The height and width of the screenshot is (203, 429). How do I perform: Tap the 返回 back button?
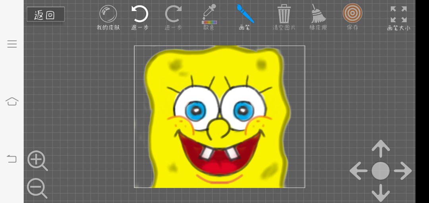pos(46,14)
